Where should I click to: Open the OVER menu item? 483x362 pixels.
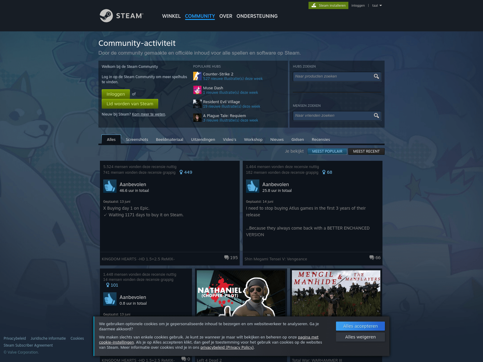pyautogui.click(x=226, y=16)
